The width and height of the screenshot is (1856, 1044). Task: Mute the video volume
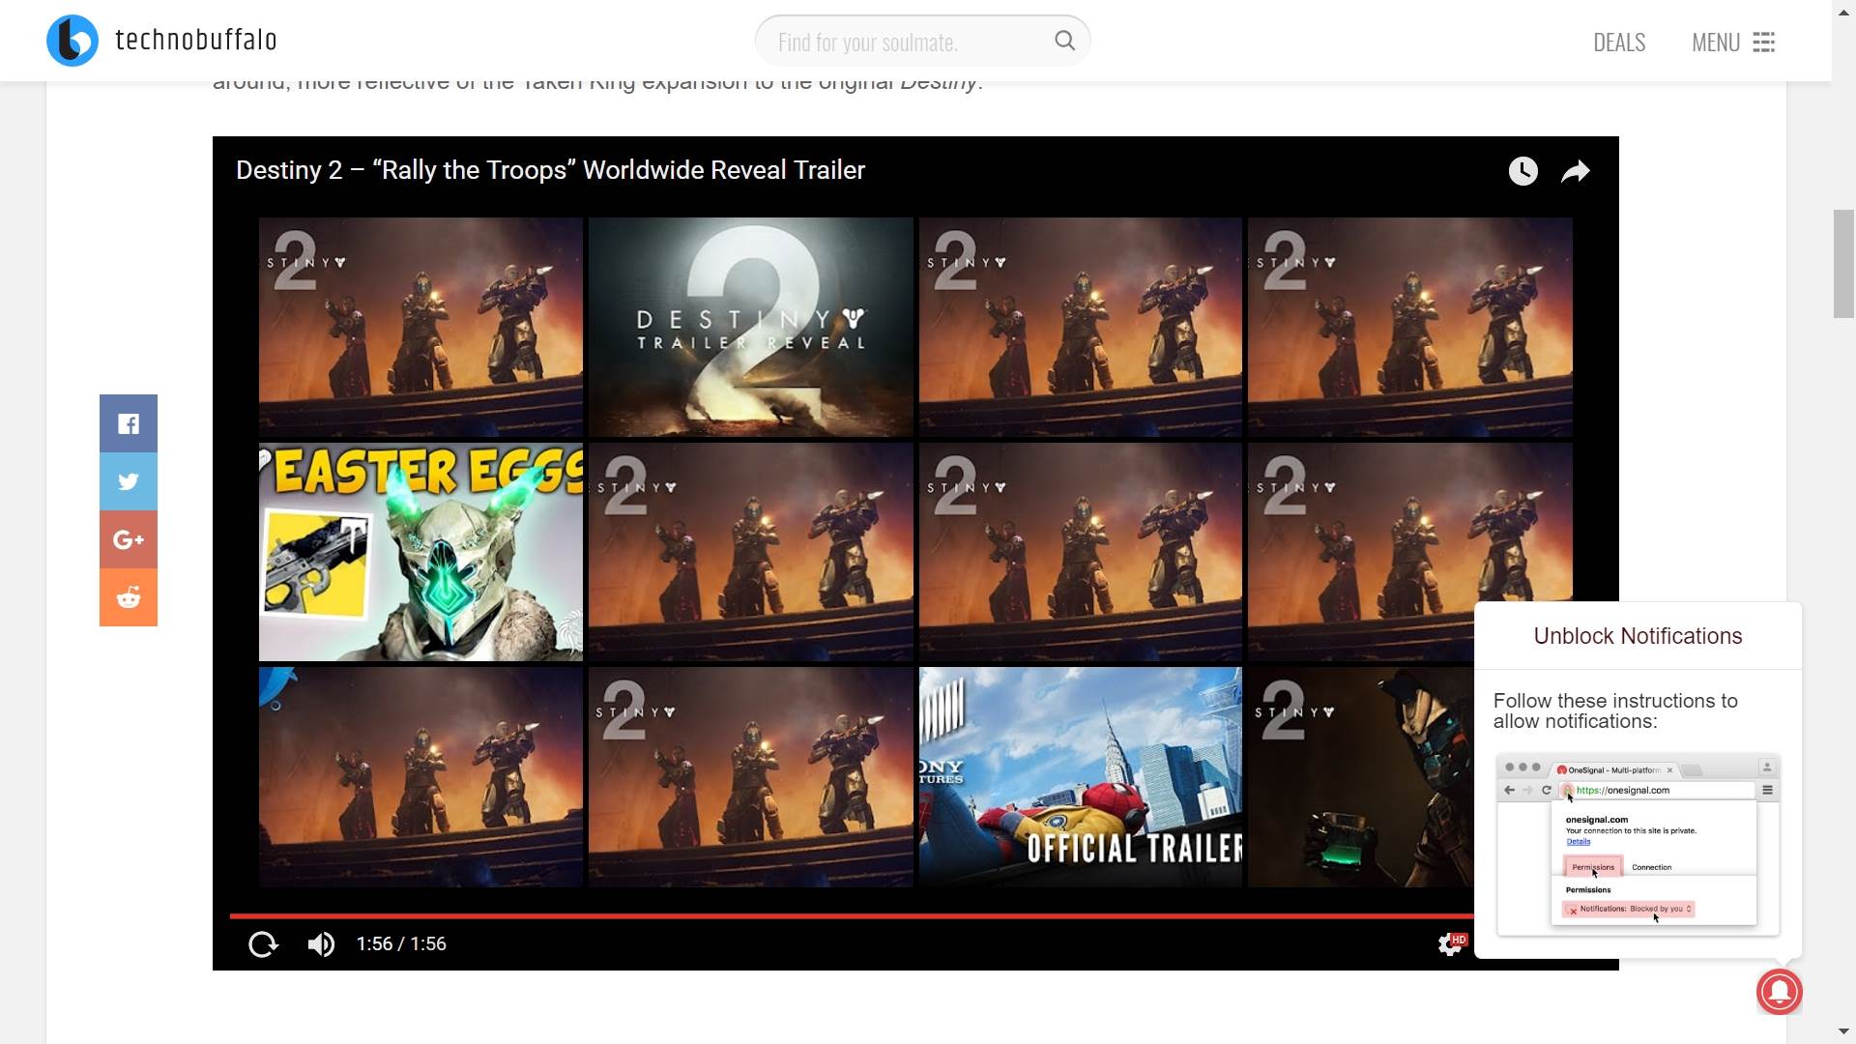point(321,944)
